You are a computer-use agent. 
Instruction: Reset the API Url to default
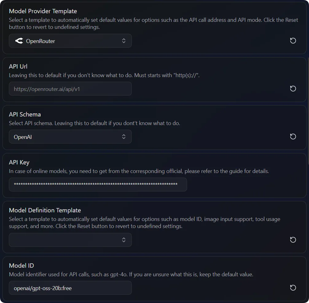(x=293, y=89)
